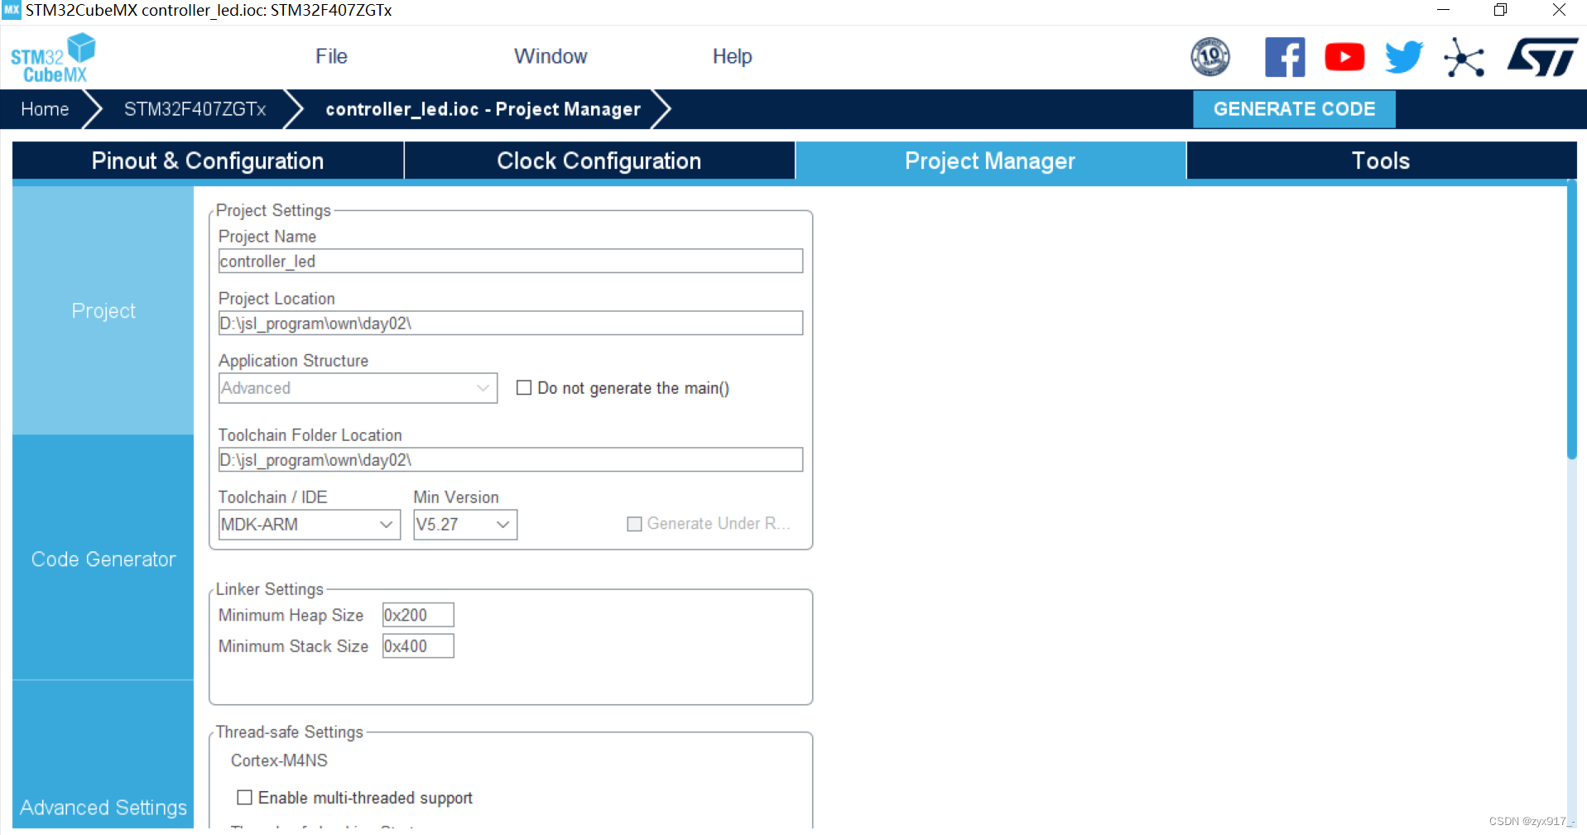This screenshot has height=835, width=1587.
Task: Click the Minimum Heap Size field
Action: pos(418,615)
